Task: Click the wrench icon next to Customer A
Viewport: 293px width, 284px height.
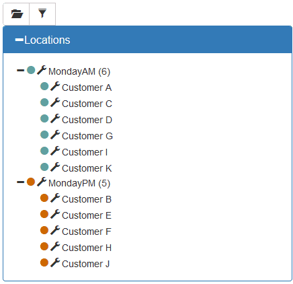Action: [x=55, y=86]
